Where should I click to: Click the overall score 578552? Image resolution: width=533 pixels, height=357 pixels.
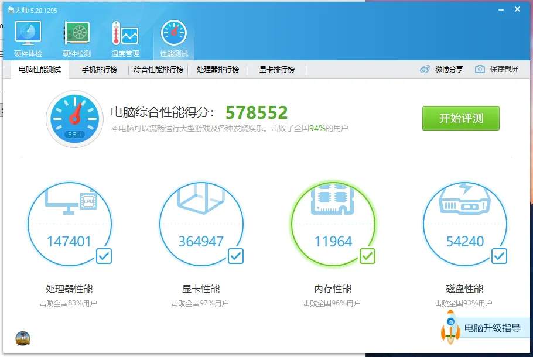pyautogui.click(x=257, y=112)
